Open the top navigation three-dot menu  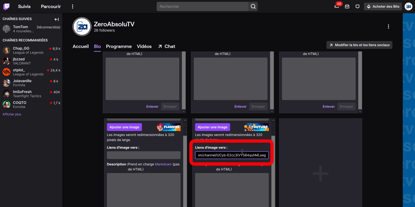pos(73,6)
